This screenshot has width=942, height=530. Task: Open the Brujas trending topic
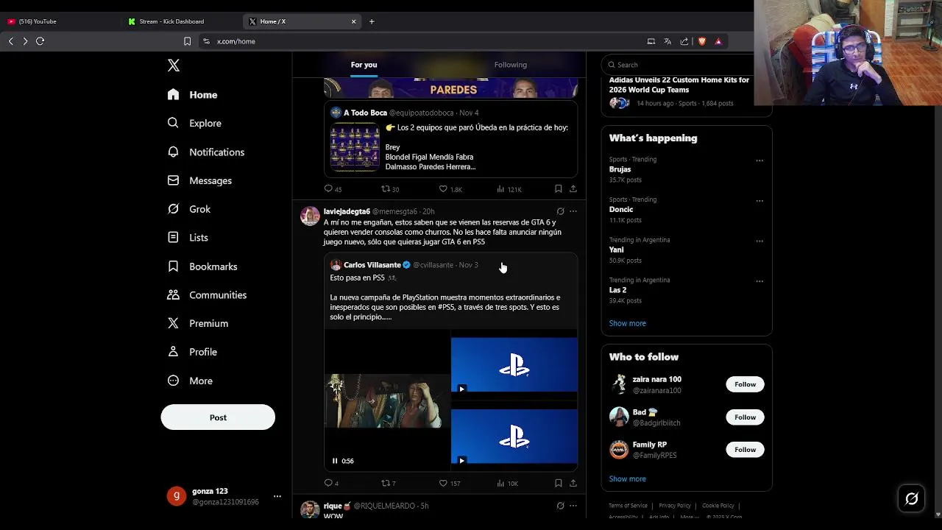coord(620,169)
